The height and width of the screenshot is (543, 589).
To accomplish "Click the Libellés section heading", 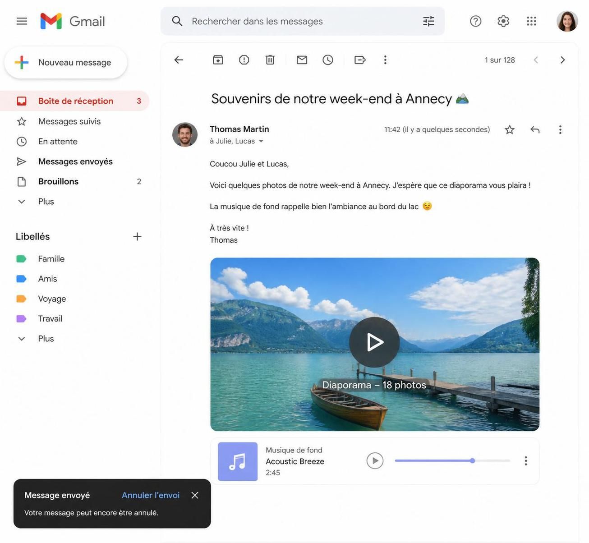I will 32,237.
